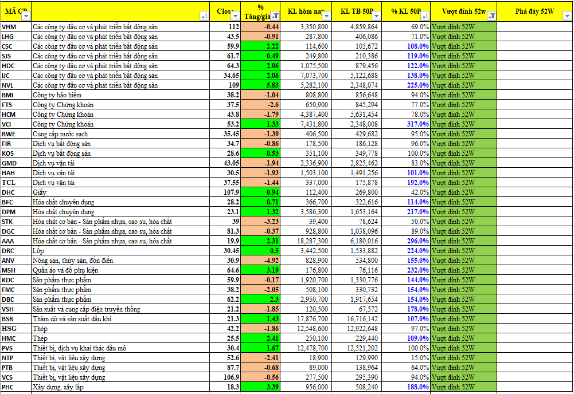Screen dimensions: 574x394
Task: Open the Close column filter dropdown
Action: click(236, 16)
